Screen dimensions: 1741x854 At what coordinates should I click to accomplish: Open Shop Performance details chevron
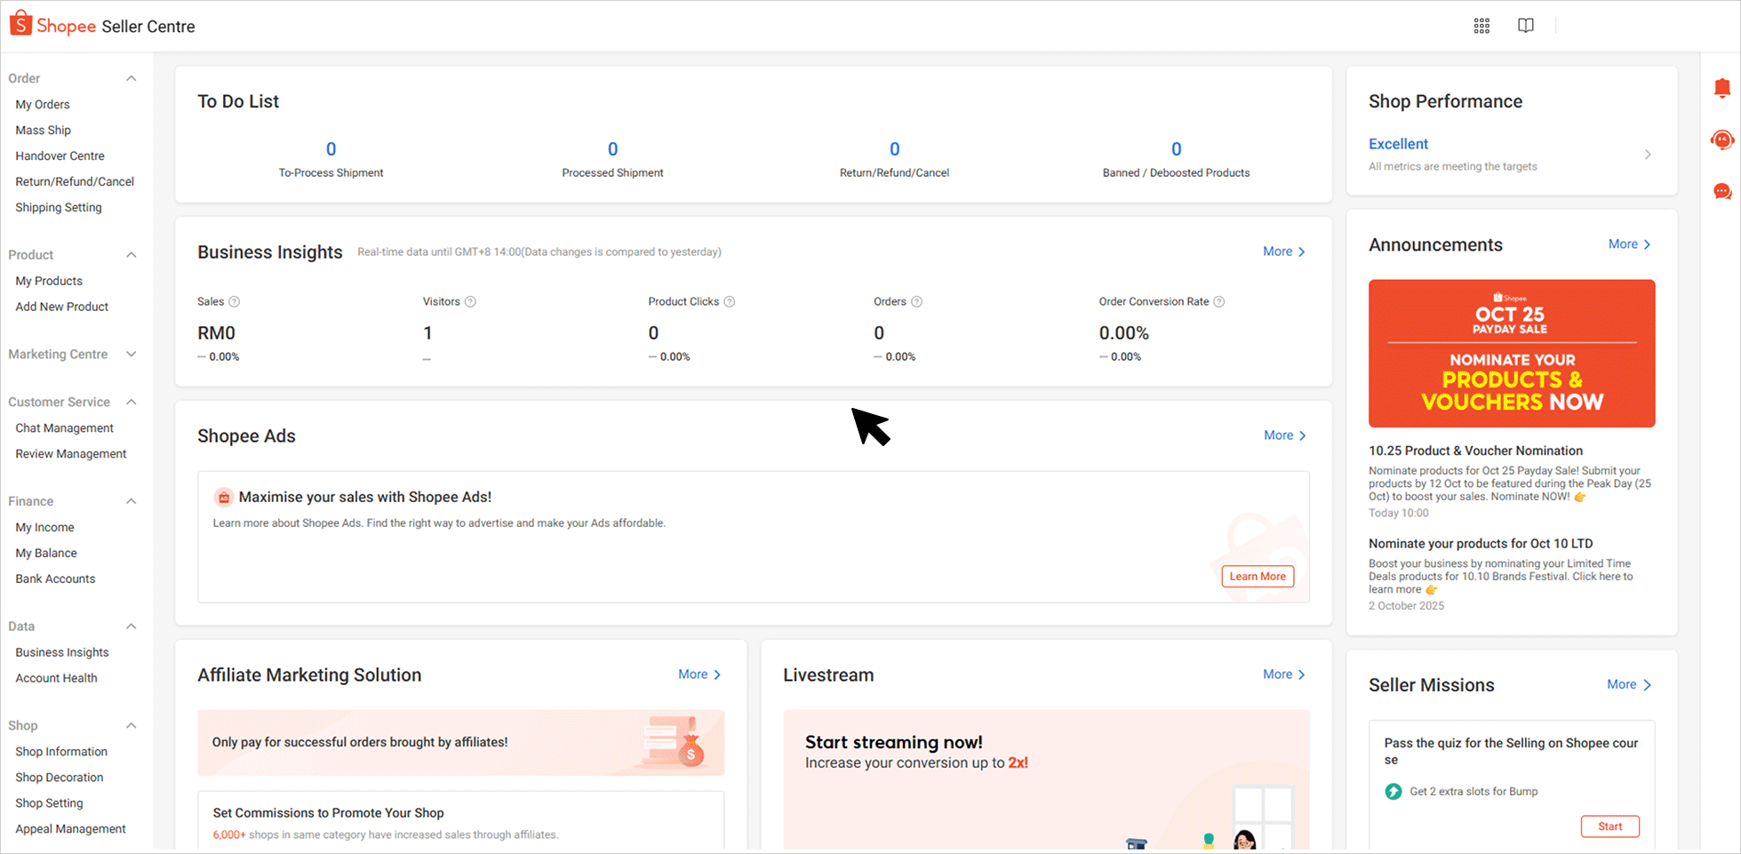coord(1648,155)
